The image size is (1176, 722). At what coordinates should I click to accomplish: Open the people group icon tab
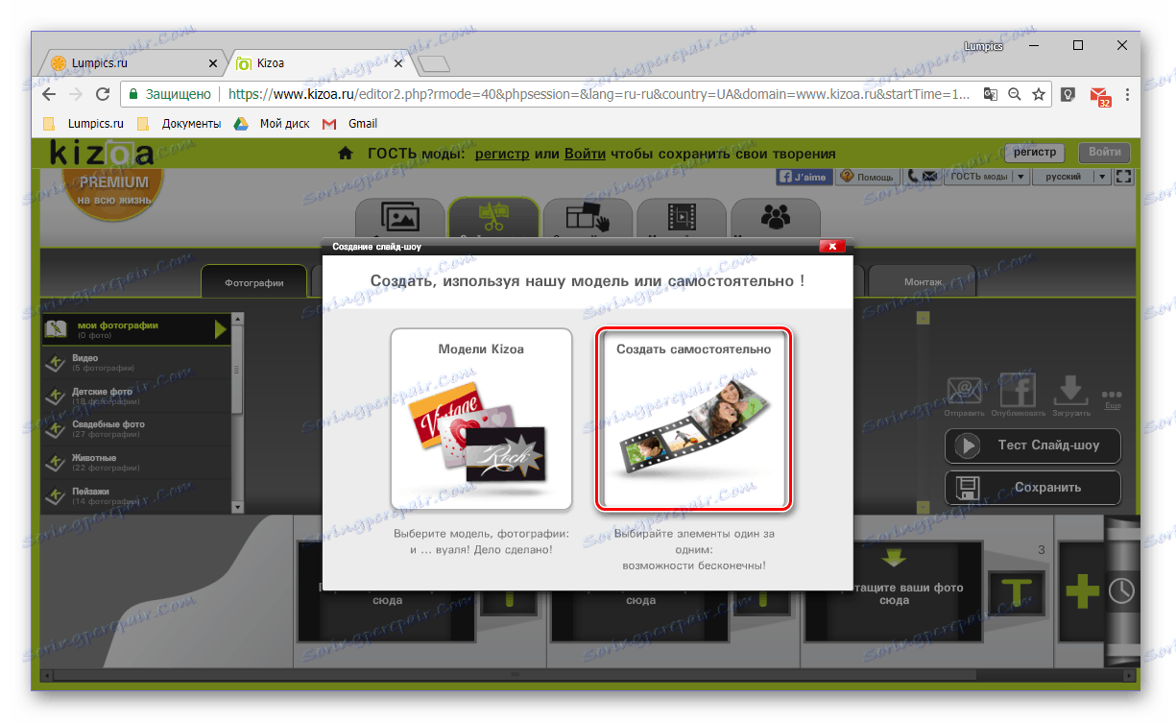coord(776,217)
